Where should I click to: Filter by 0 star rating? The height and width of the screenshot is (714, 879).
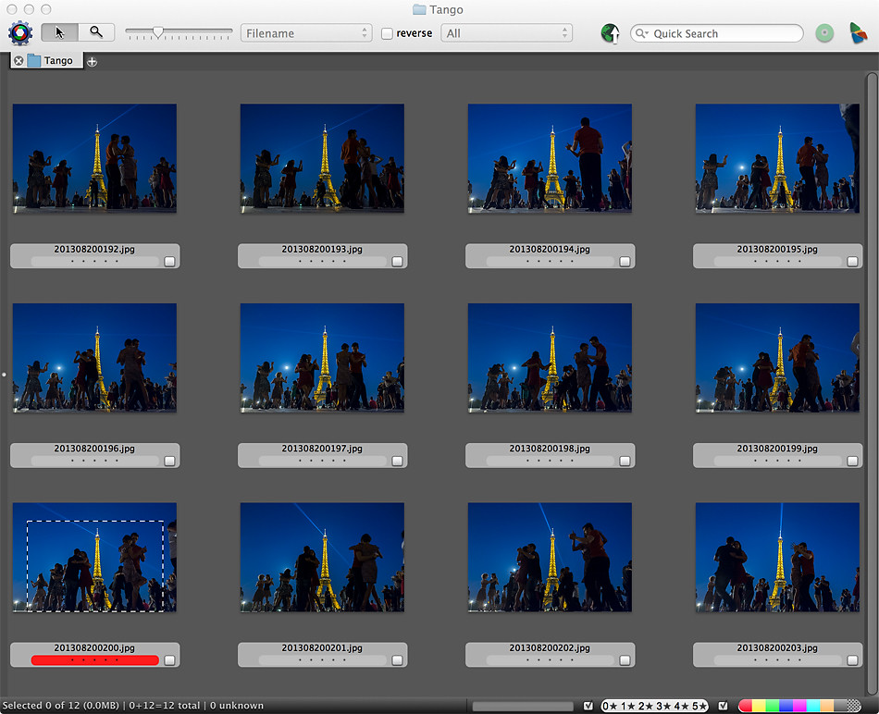tap(610, 707)
